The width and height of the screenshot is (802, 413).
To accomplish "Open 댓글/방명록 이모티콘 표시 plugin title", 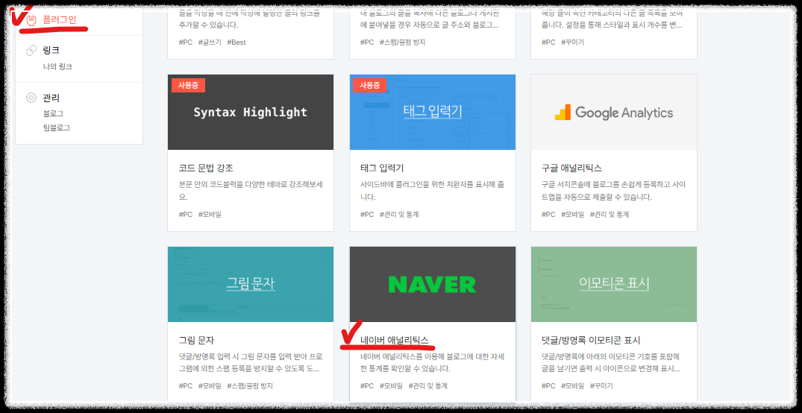I will (x=591, y=341).
